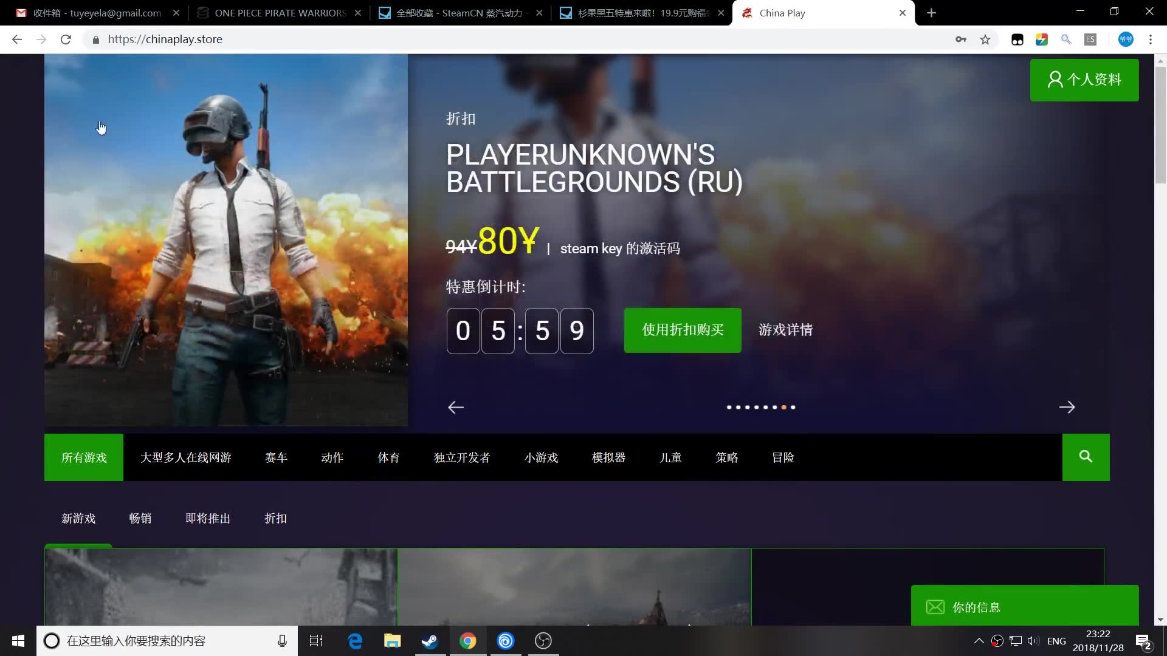Select the 体育 sports category
This screenshot has height=656, width=1167.
click(389, 457)
